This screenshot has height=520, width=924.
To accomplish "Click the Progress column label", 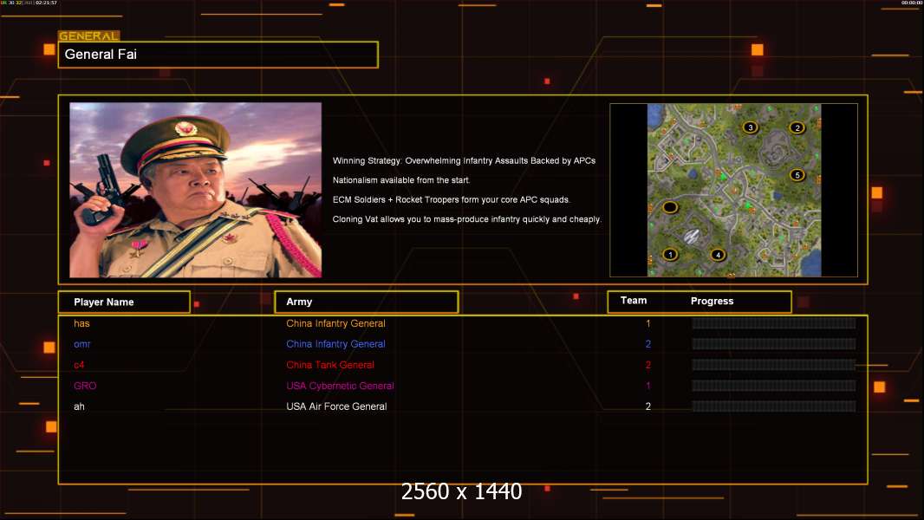I will (x=712, y=301).
